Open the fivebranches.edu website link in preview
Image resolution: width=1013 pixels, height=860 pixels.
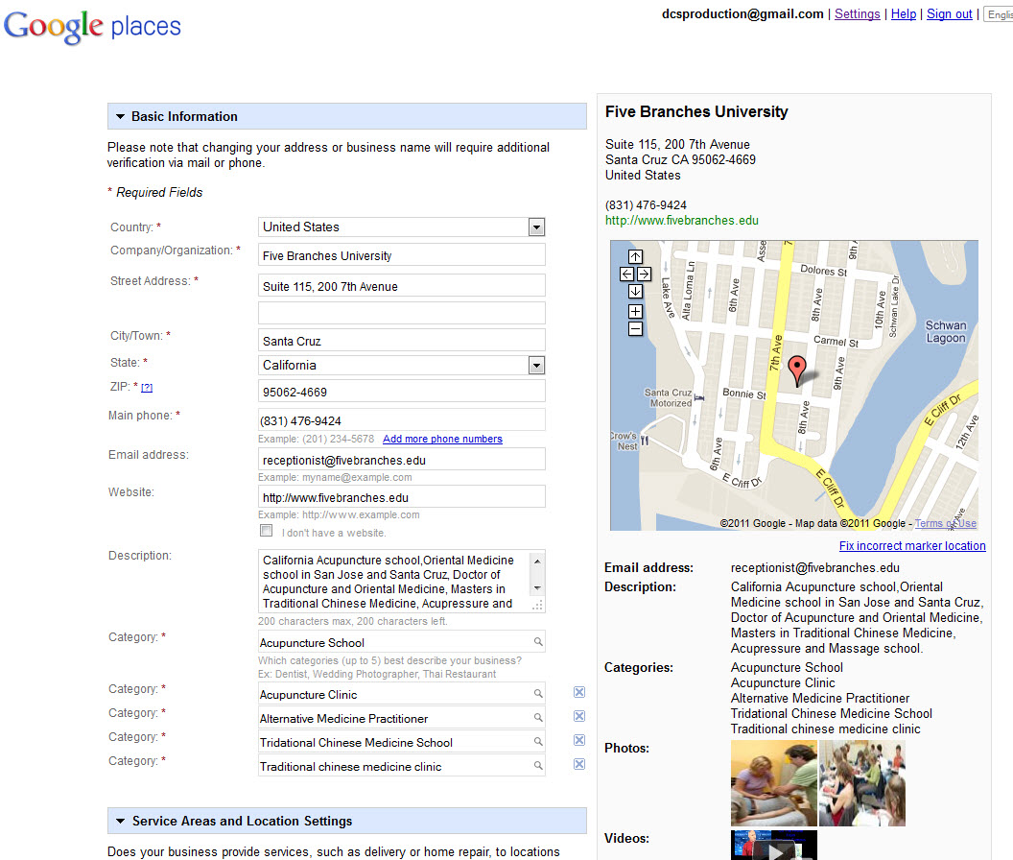[x=682, y=221]
